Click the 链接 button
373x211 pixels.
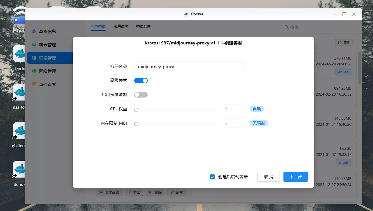point(177,192)
